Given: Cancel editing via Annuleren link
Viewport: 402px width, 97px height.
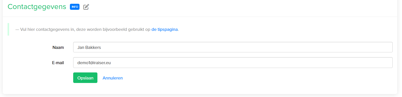Looking at the screenshot, I should click(113, 78).
